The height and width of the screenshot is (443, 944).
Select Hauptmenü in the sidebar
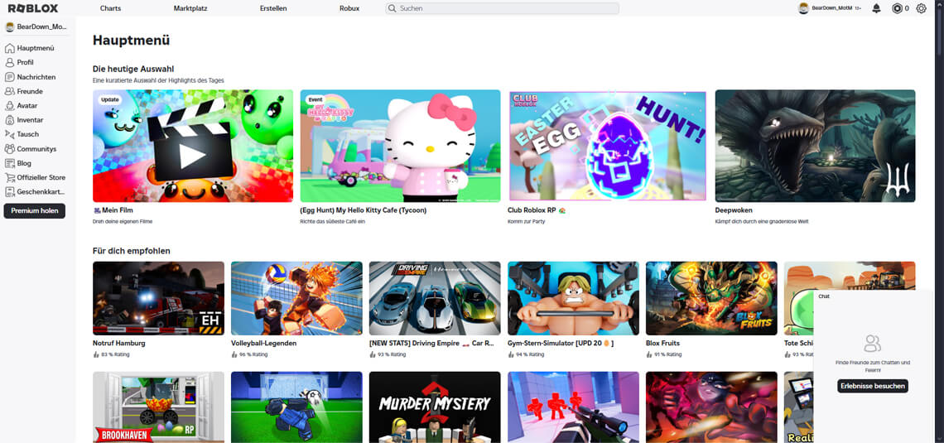tap(36, 48)
